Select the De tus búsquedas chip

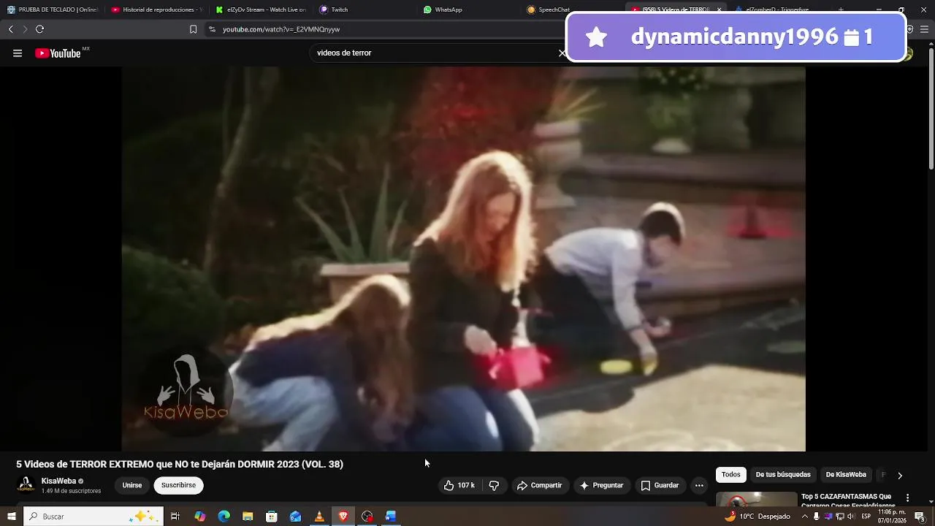783,475
